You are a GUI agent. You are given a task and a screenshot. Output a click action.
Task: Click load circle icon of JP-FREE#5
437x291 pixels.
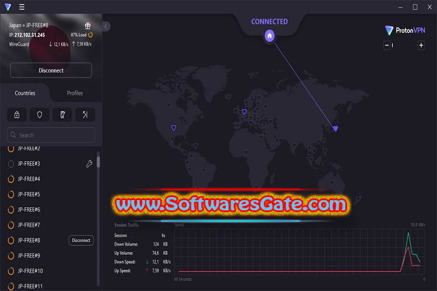pos(11,195)
